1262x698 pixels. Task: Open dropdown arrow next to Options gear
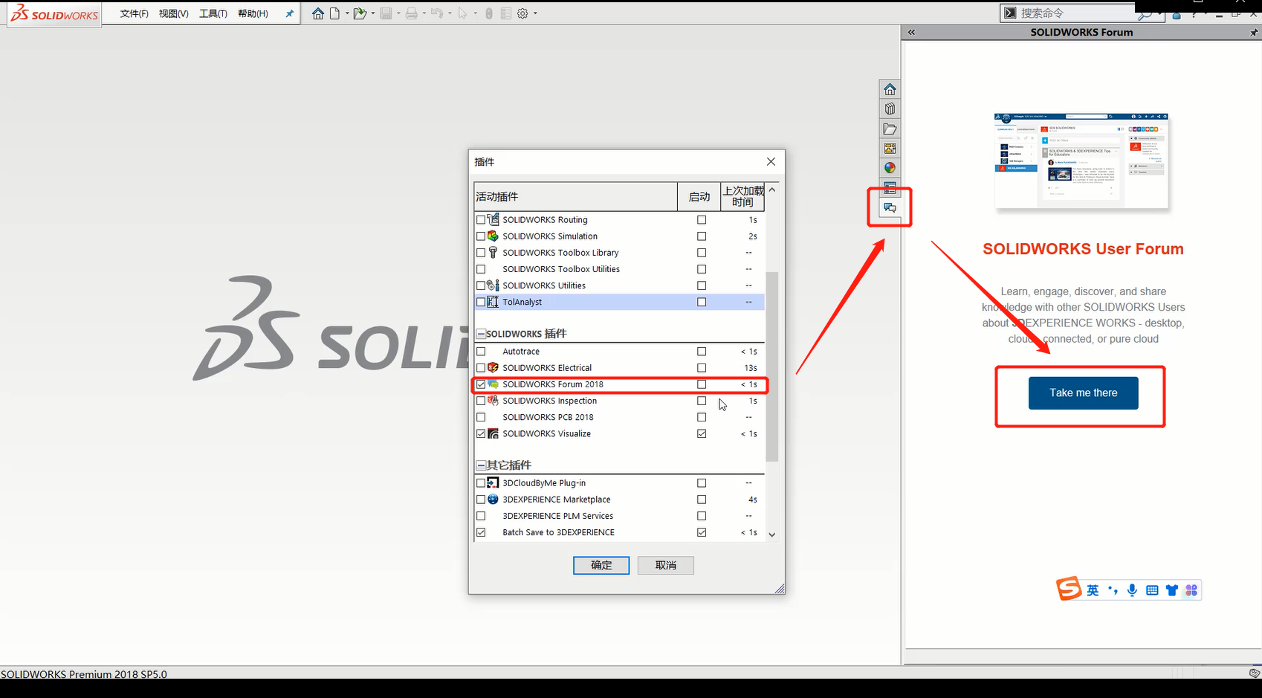coord(535,13)
